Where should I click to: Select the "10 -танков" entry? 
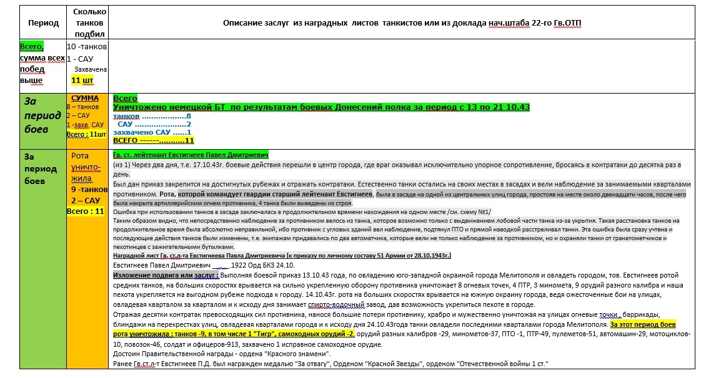[x=87, y=46]
